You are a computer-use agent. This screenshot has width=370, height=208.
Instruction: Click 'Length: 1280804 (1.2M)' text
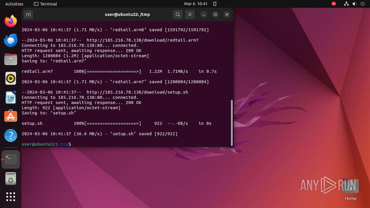pos(50,56)
